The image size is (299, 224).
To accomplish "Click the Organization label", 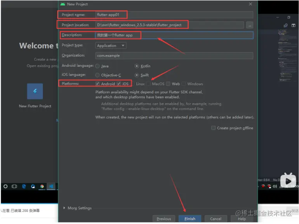I will click(73, 55).
